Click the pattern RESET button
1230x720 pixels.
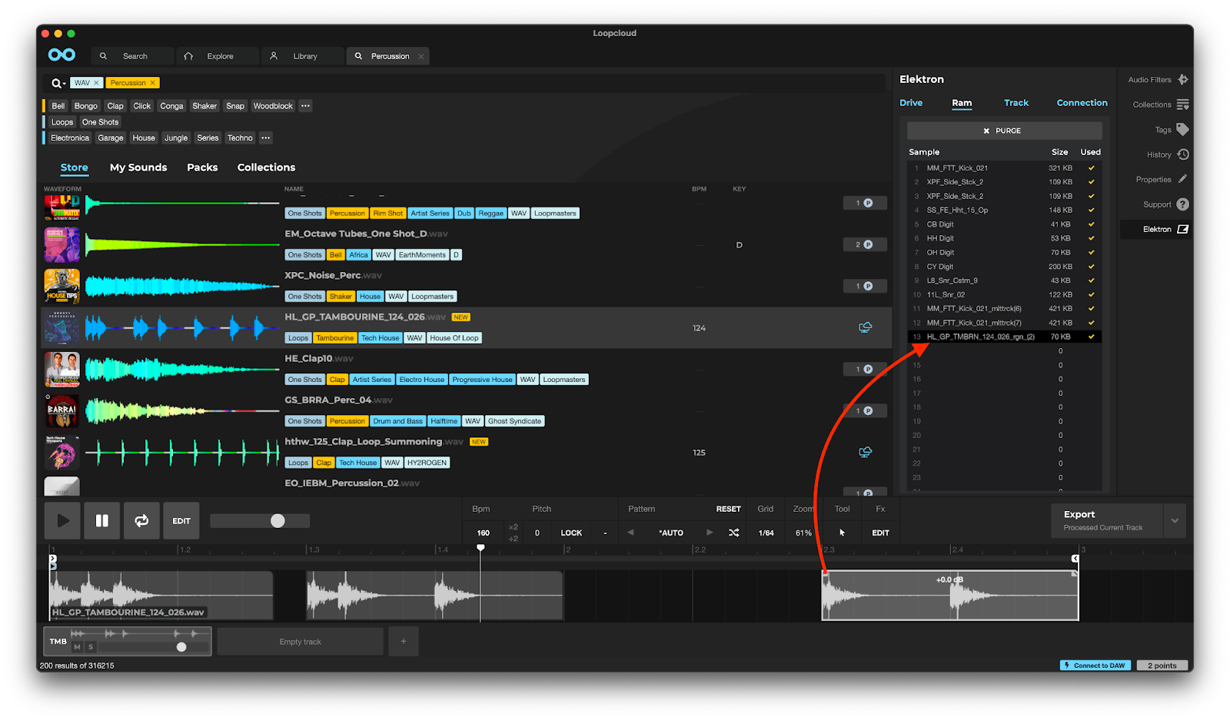coord(728,509)
